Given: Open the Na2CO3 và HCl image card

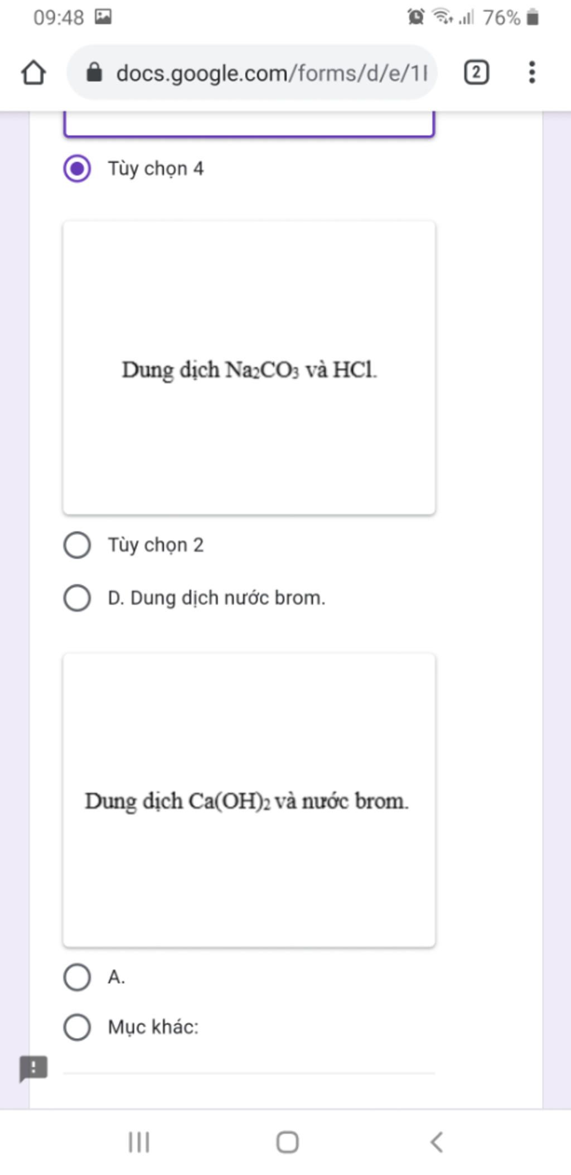Looking at the screenshot, I should click(x=249, y=368).
